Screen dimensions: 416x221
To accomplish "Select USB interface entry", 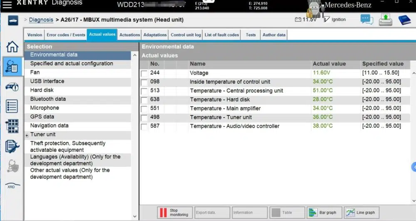I will [x=78, y=81].
